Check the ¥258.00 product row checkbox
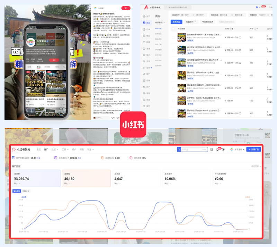The width and height of the screenshot is (277, 247). [x=173, y=88]
